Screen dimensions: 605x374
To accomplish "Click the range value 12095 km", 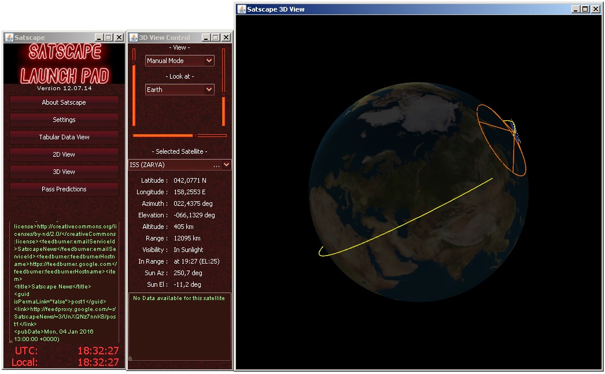I will [187, 238].
